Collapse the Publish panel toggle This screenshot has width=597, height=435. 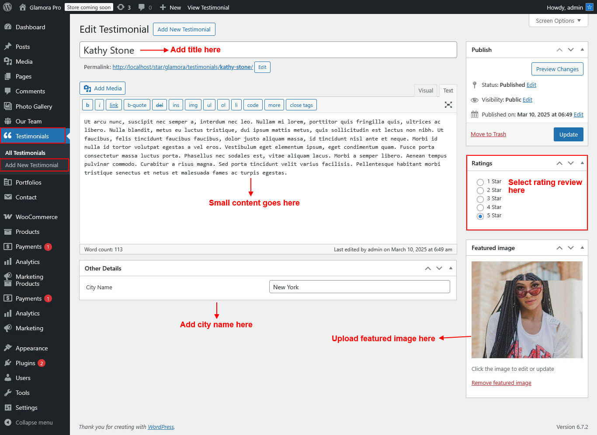point(582,49)
